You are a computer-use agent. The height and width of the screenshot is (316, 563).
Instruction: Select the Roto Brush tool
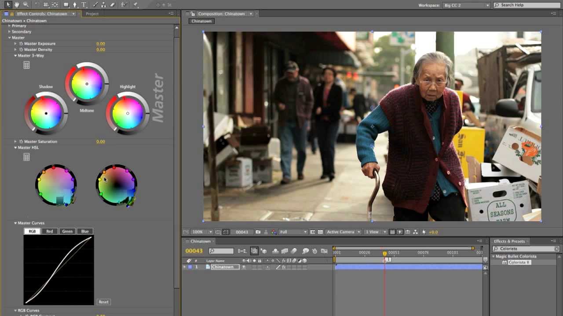(x=124, y=5)
